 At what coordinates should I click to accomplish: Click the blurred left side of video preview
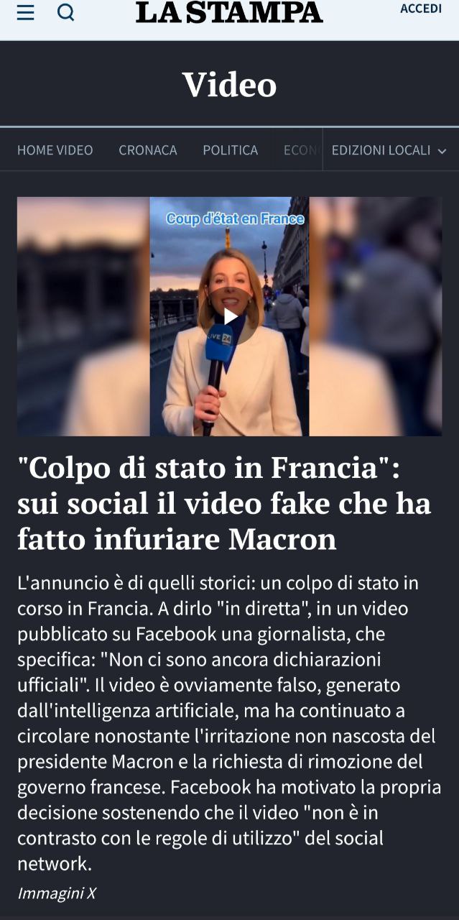pyautogui.click(x=83, y=316)
